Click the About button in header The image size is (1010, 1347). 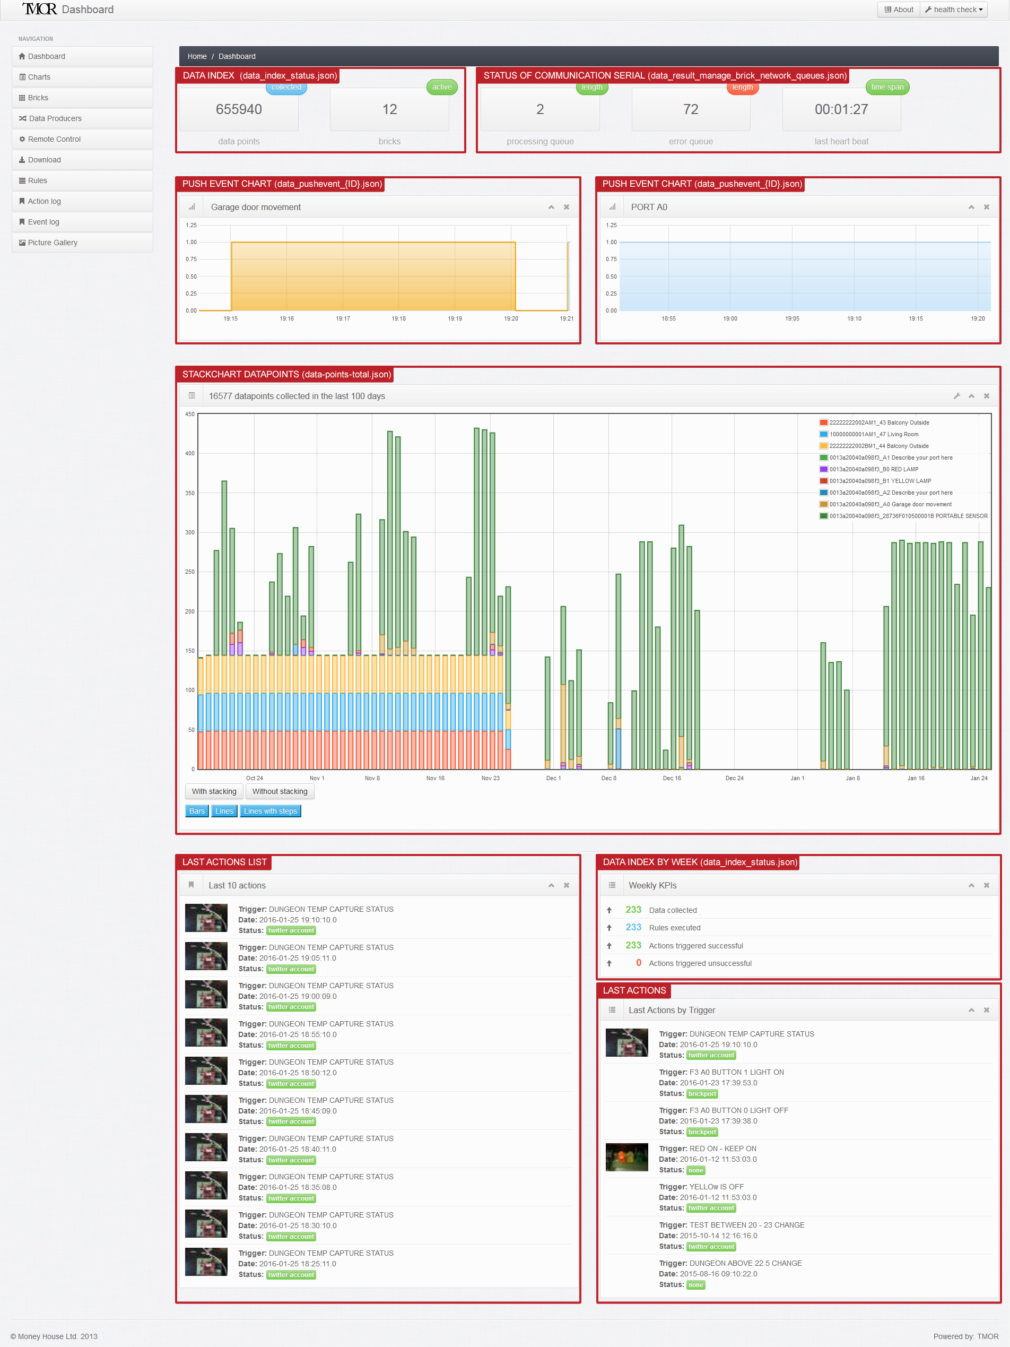point(899,10)
